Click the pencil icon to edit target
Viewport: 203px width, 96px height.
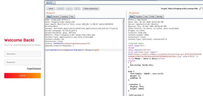tap(200, 9)
